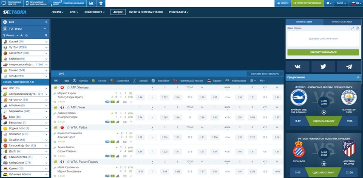Open the АКЦИИ menu item
The image size is (363, 178).
[118, 12]
